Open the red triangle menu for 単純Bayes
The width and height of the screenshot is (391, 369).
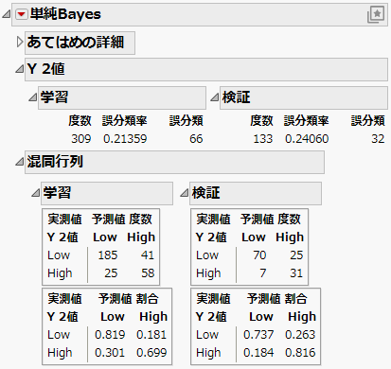22,14
